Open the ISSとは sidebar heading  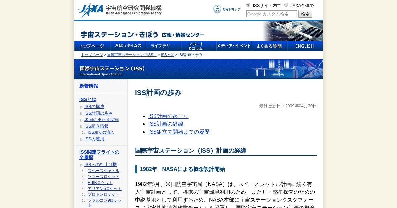click(88, 99)
